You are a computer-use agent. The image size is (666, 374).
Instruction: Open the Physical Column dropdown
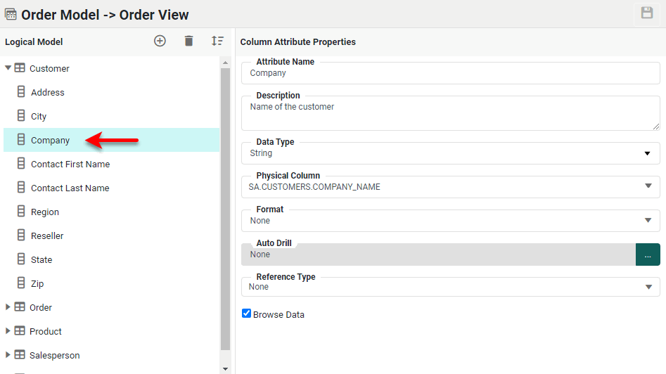tap(647, 186)
